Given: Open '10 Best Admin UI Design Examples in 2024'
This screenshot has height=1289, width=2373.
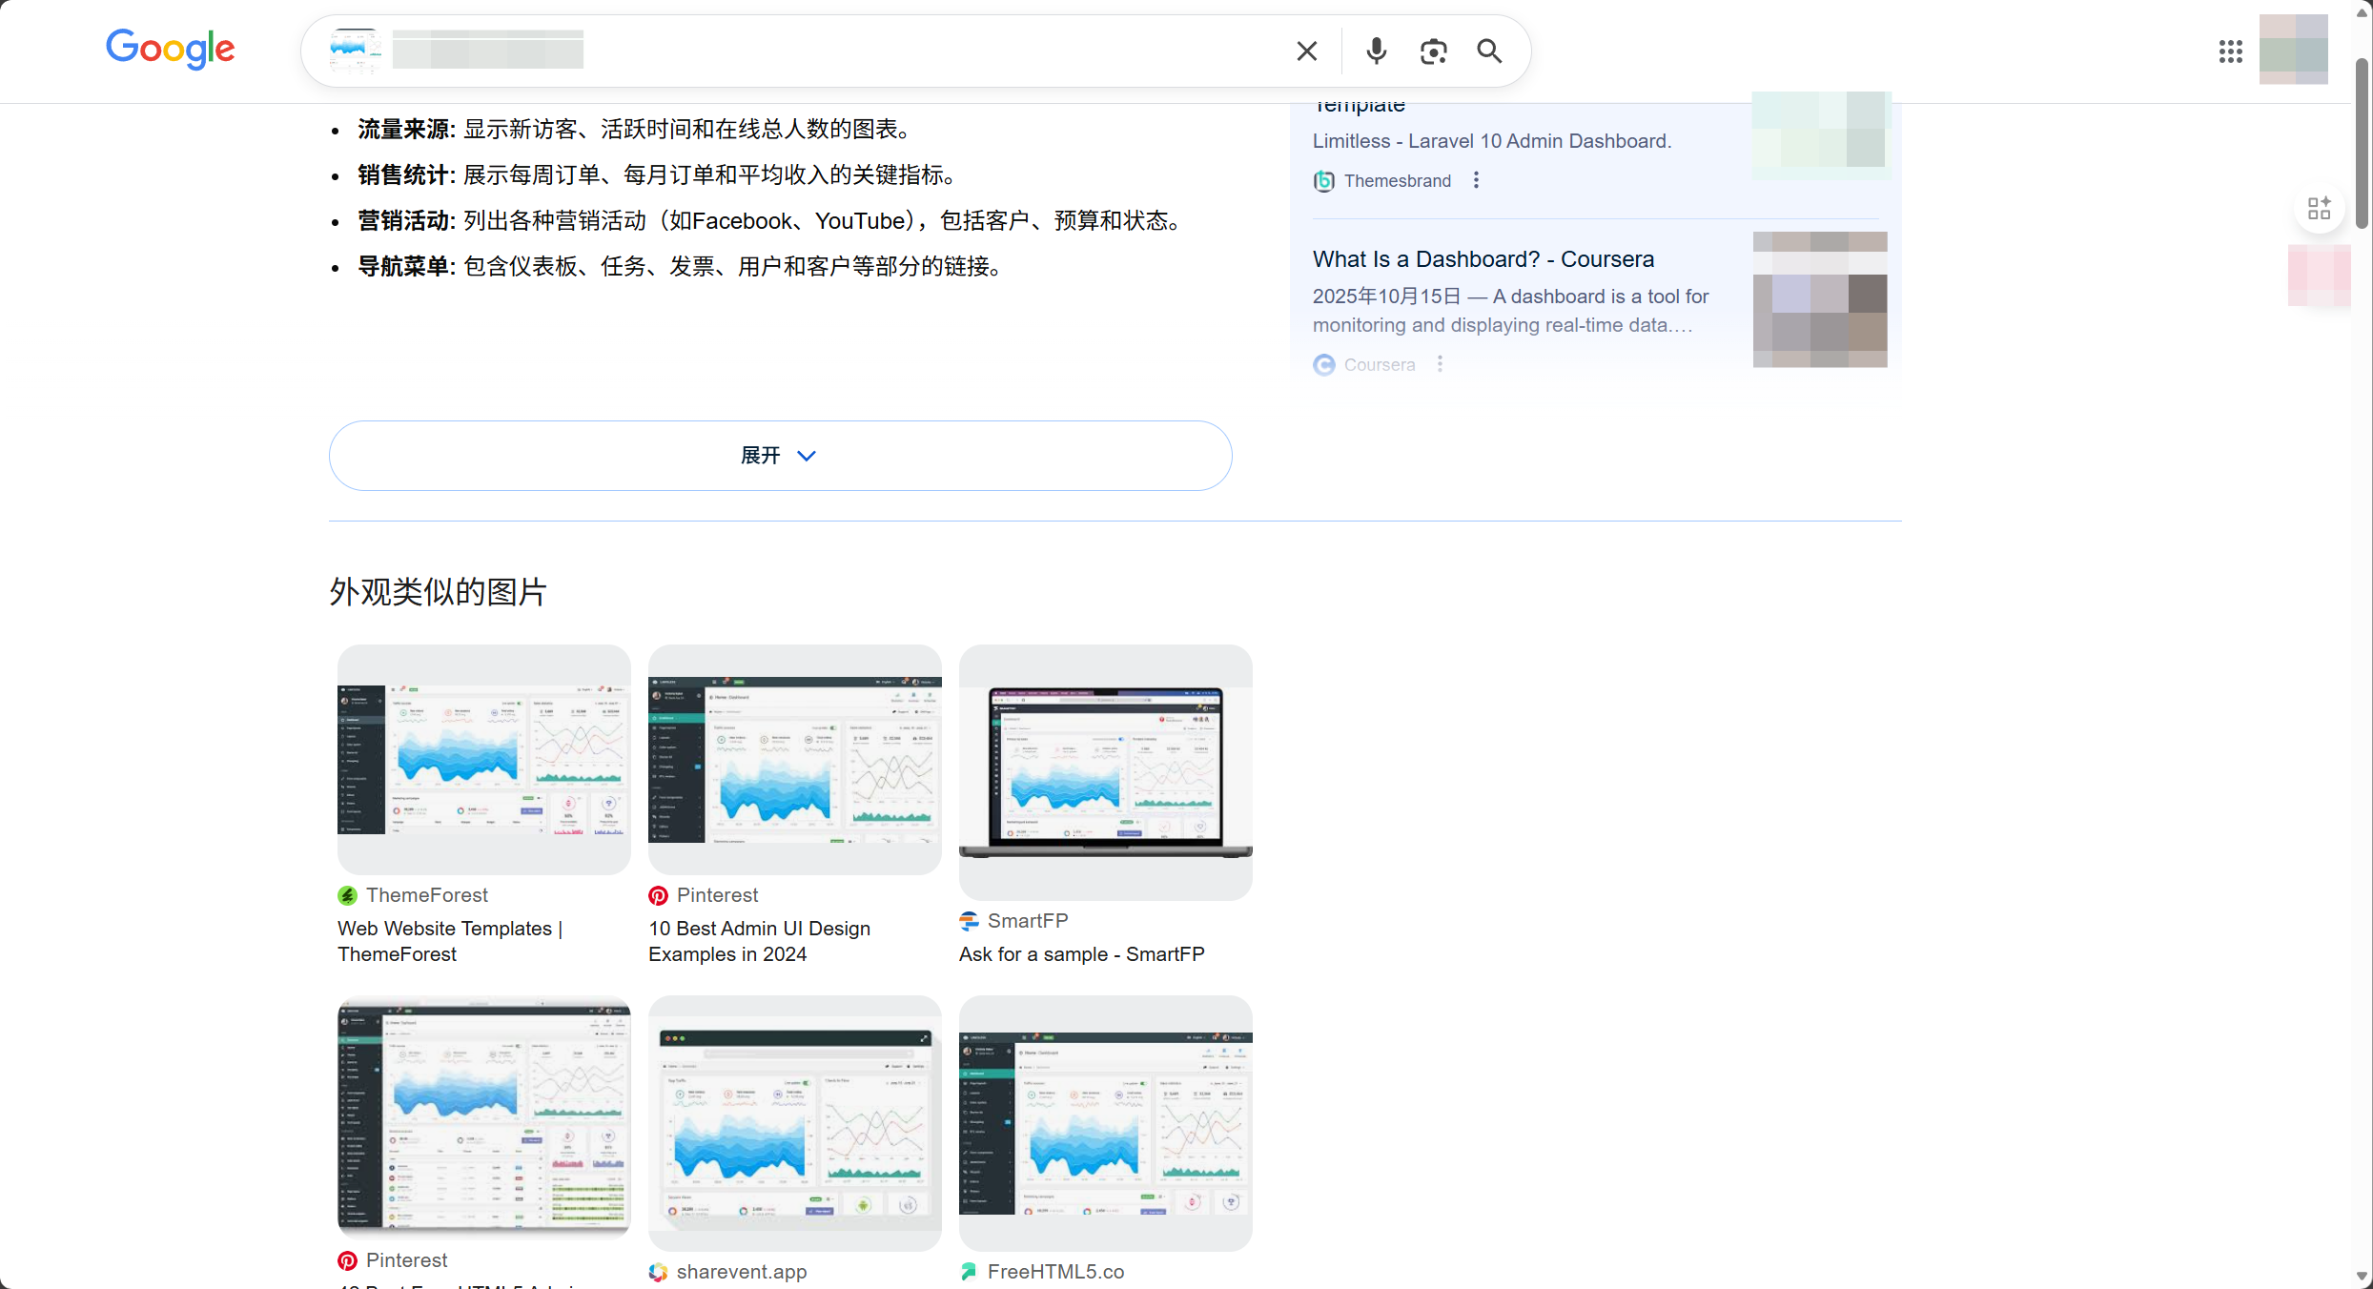Looking at the screenshot, I should pos(759,941).
